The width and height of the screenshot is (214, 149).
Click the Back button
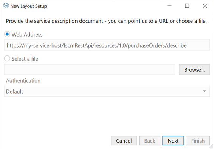(150, 141)
